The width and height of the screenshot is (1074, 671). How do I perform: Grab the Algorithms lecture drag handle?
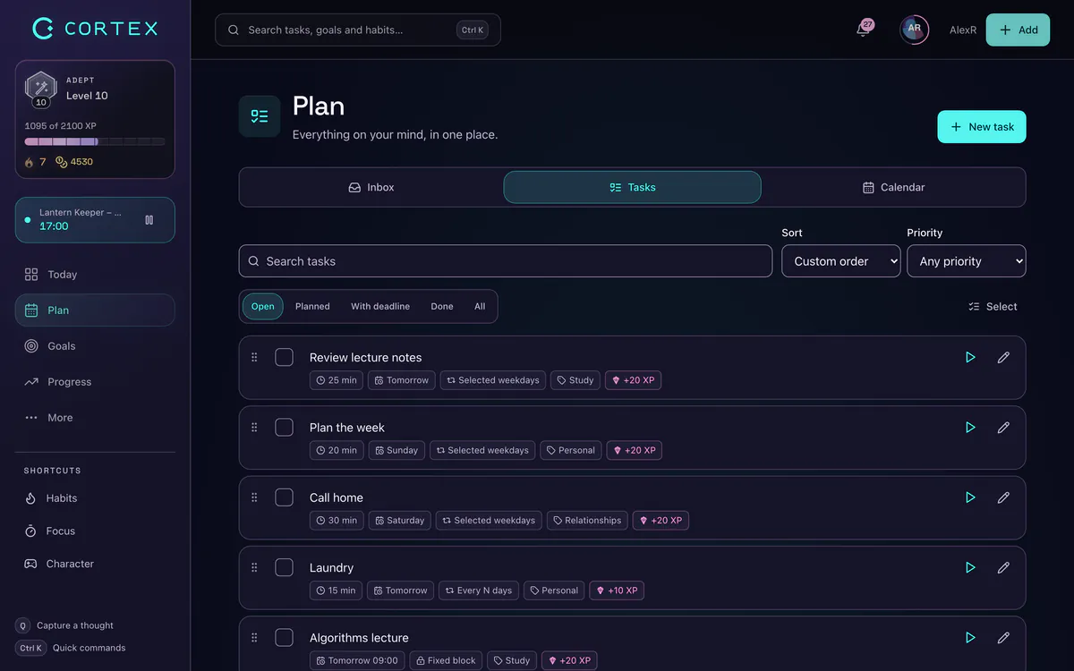254,638
